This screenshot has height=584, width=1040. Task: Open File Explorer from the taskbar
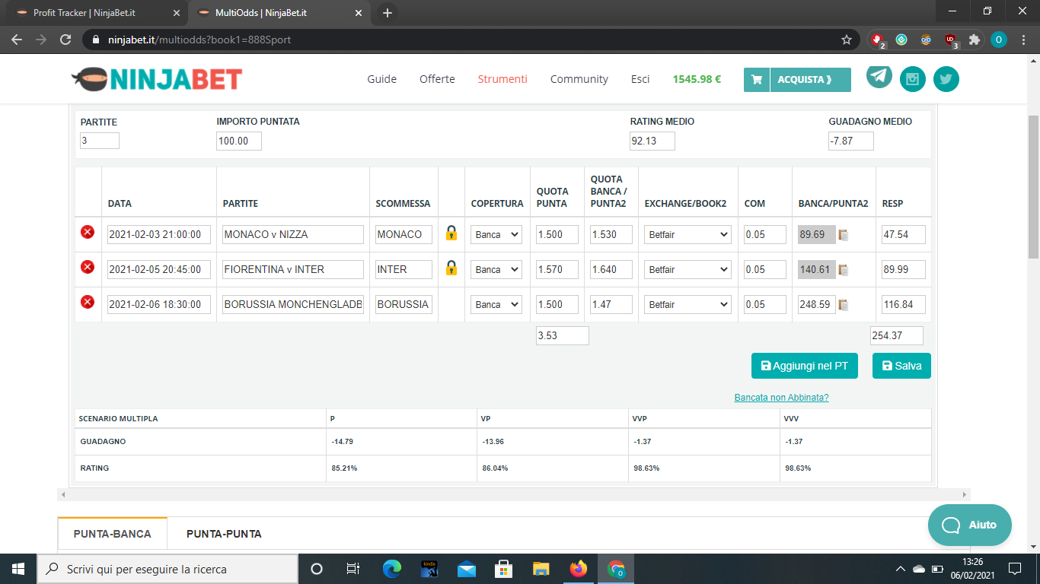541,569
